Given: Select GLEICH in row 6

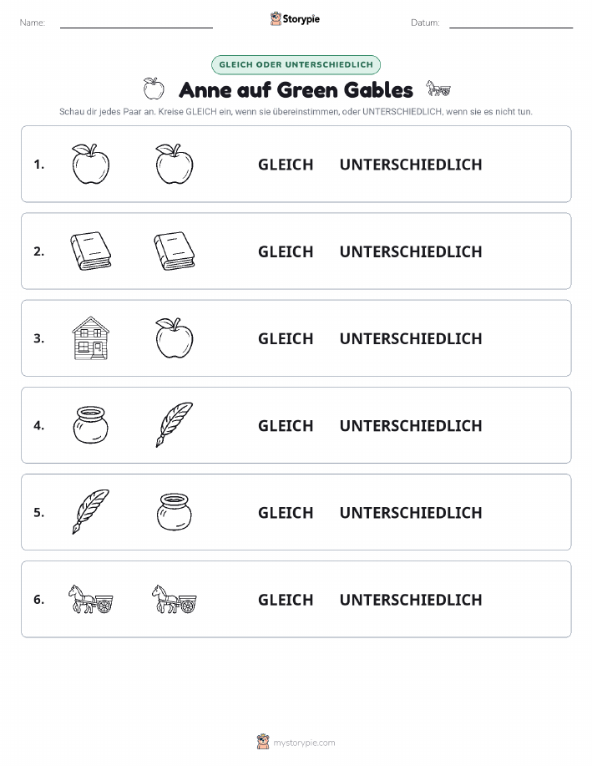Looking at the screenshot, I should click(x=286, y=600).
